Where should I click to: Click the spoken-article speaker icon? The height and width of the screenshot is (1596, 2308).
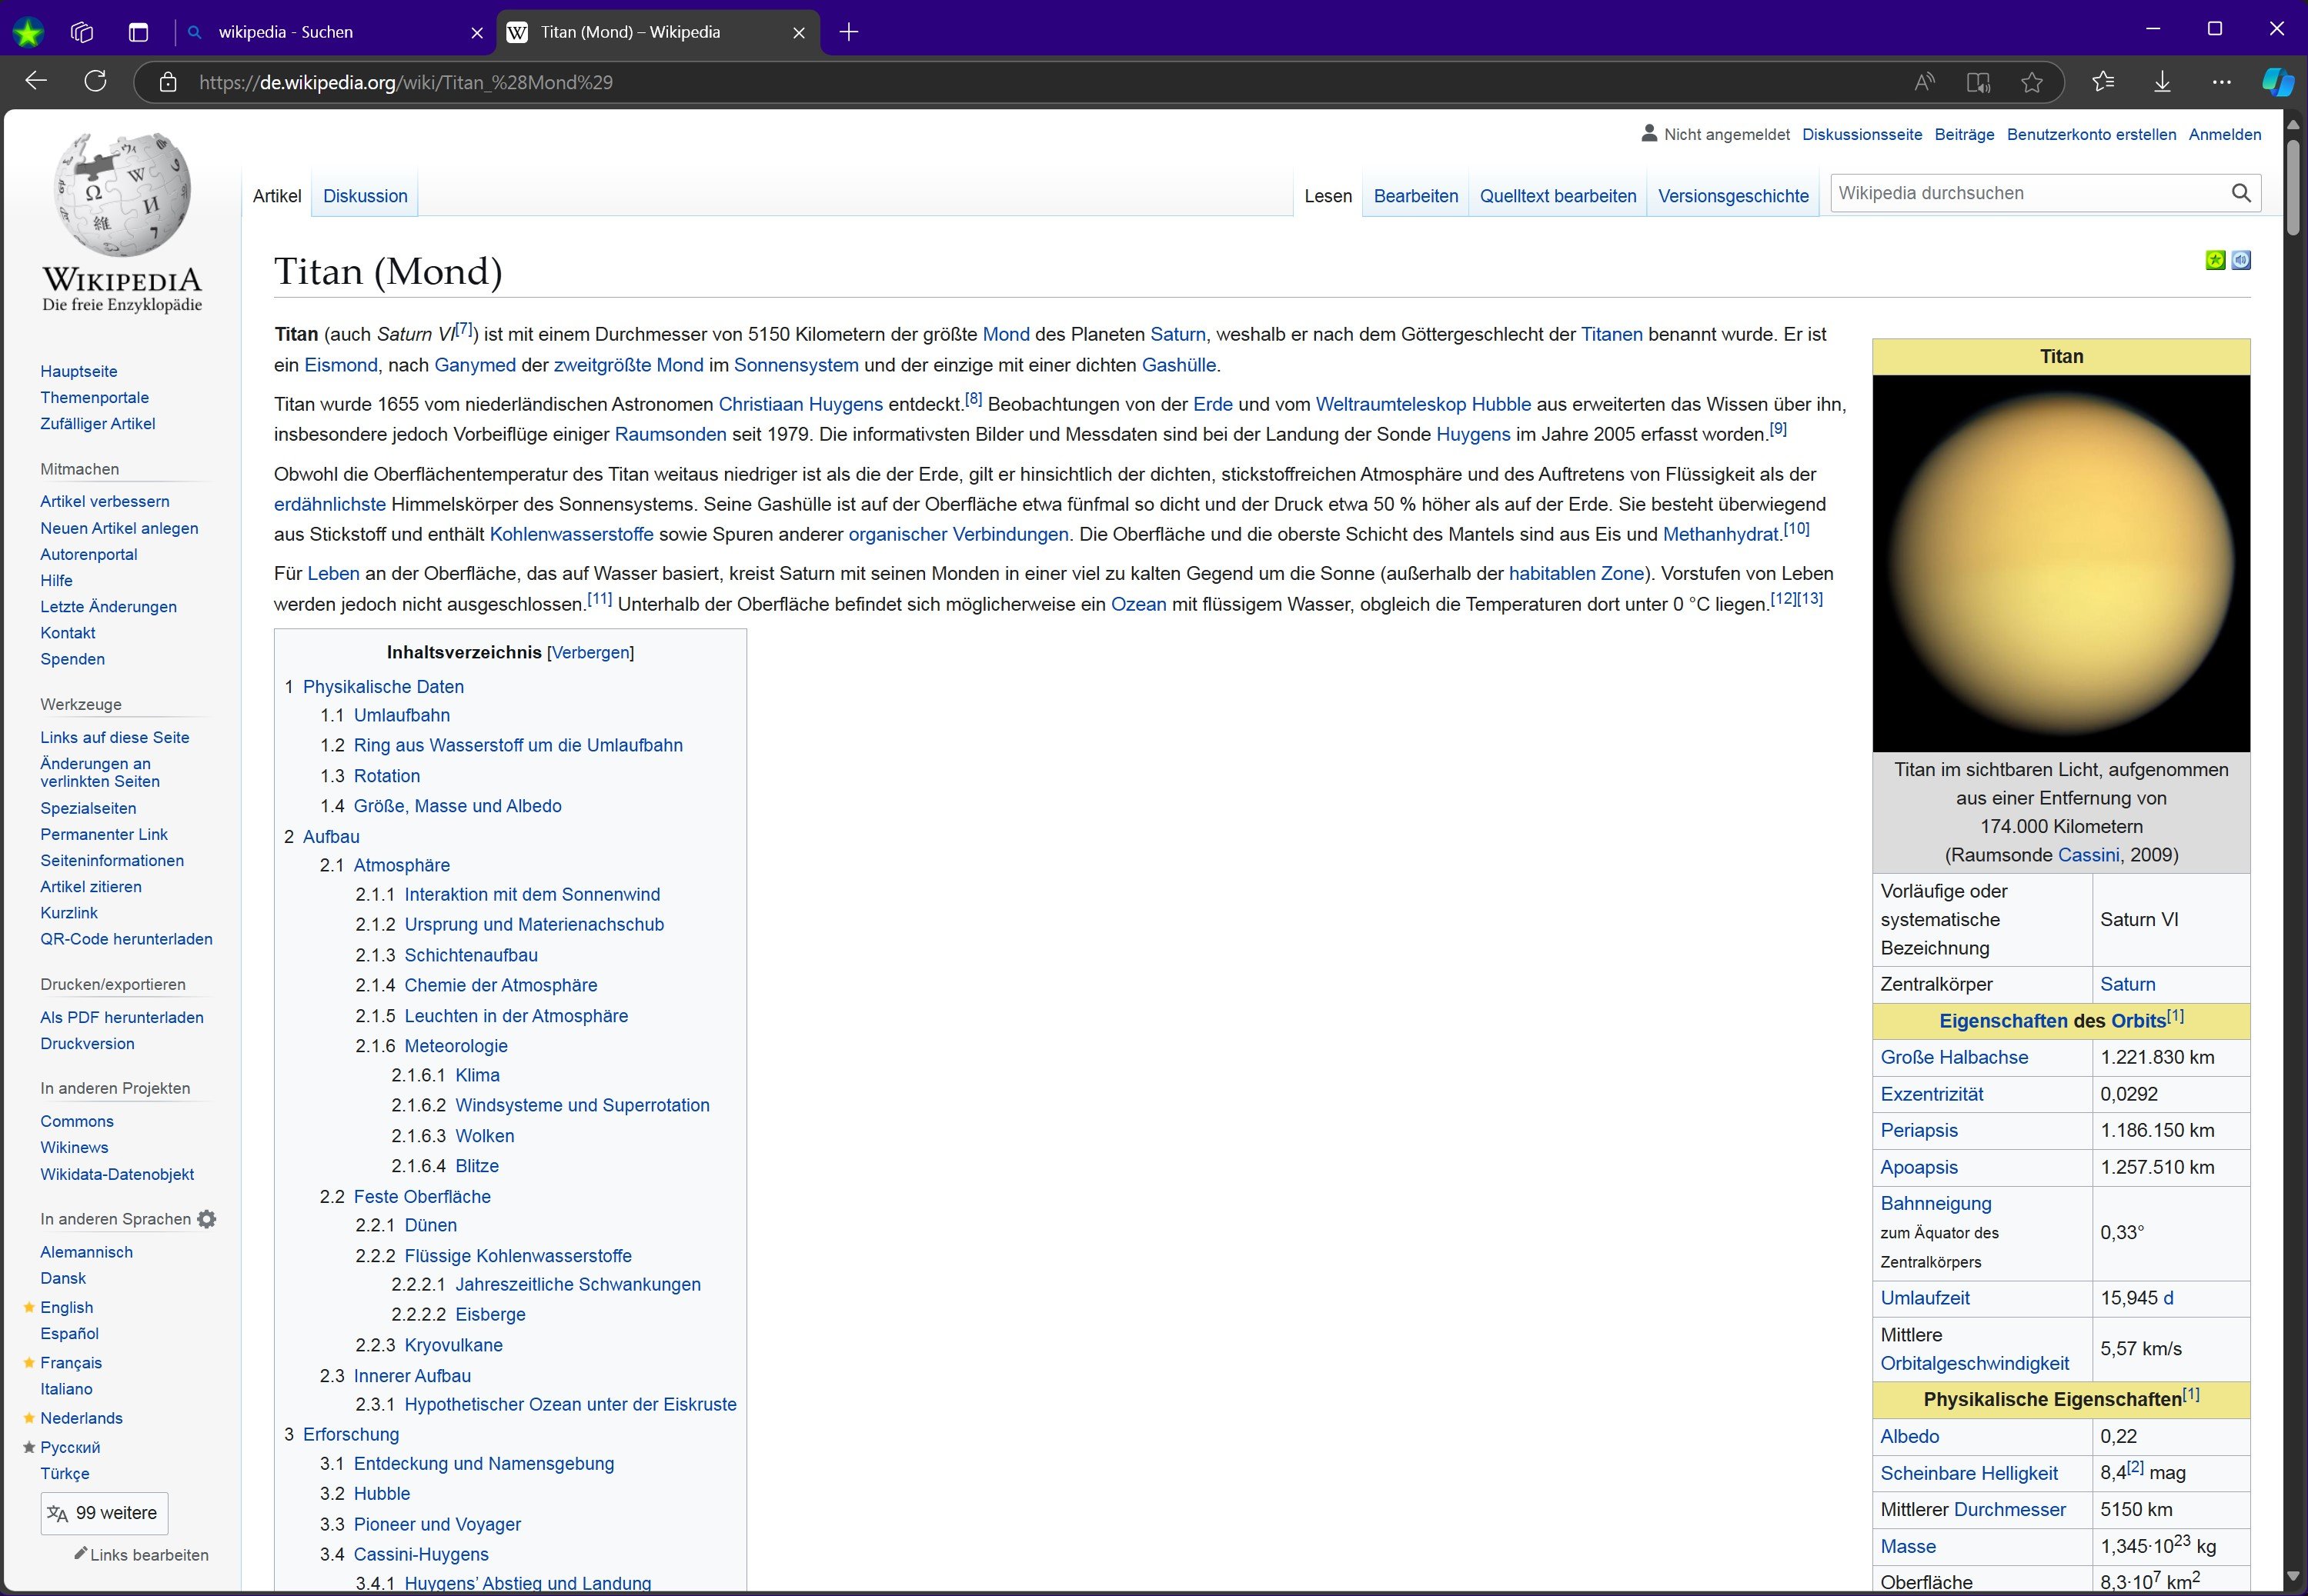(x=2241, y=260)
